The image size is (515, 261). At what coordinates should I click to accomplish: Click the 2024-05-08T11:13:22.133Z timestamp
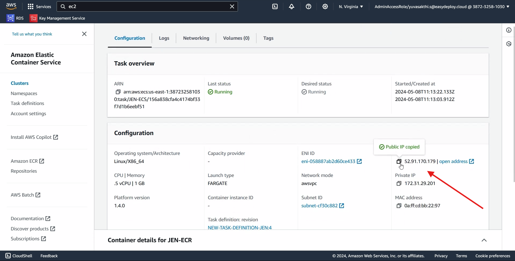pyautogui.click(x=425, y=92)
